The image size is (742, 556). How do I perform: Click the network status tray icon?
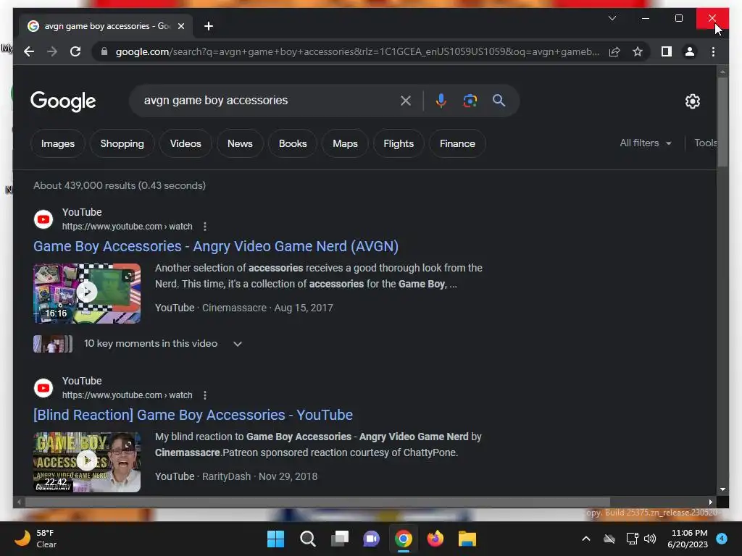click(632, 539)
